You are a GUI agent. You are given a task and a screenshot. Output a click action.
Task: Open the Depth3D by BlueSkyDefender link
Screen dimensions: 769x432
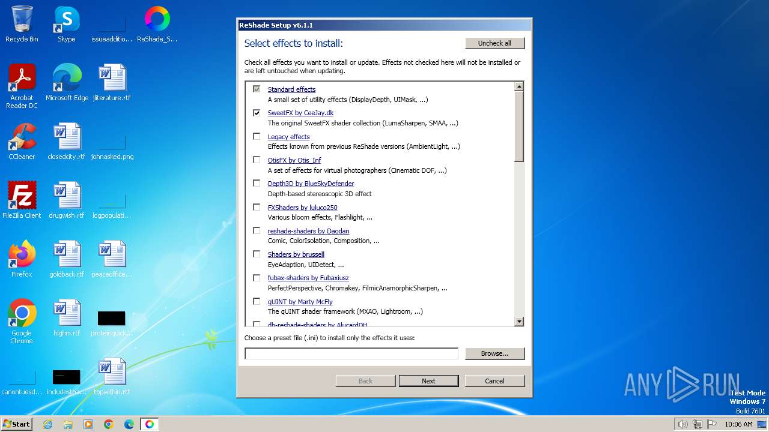pyautogui.click(x=311, y=184)
